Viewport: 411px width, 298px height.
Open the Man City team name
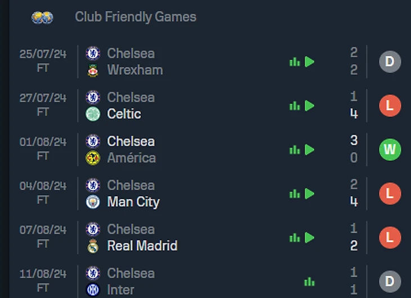tap(133, 202)
